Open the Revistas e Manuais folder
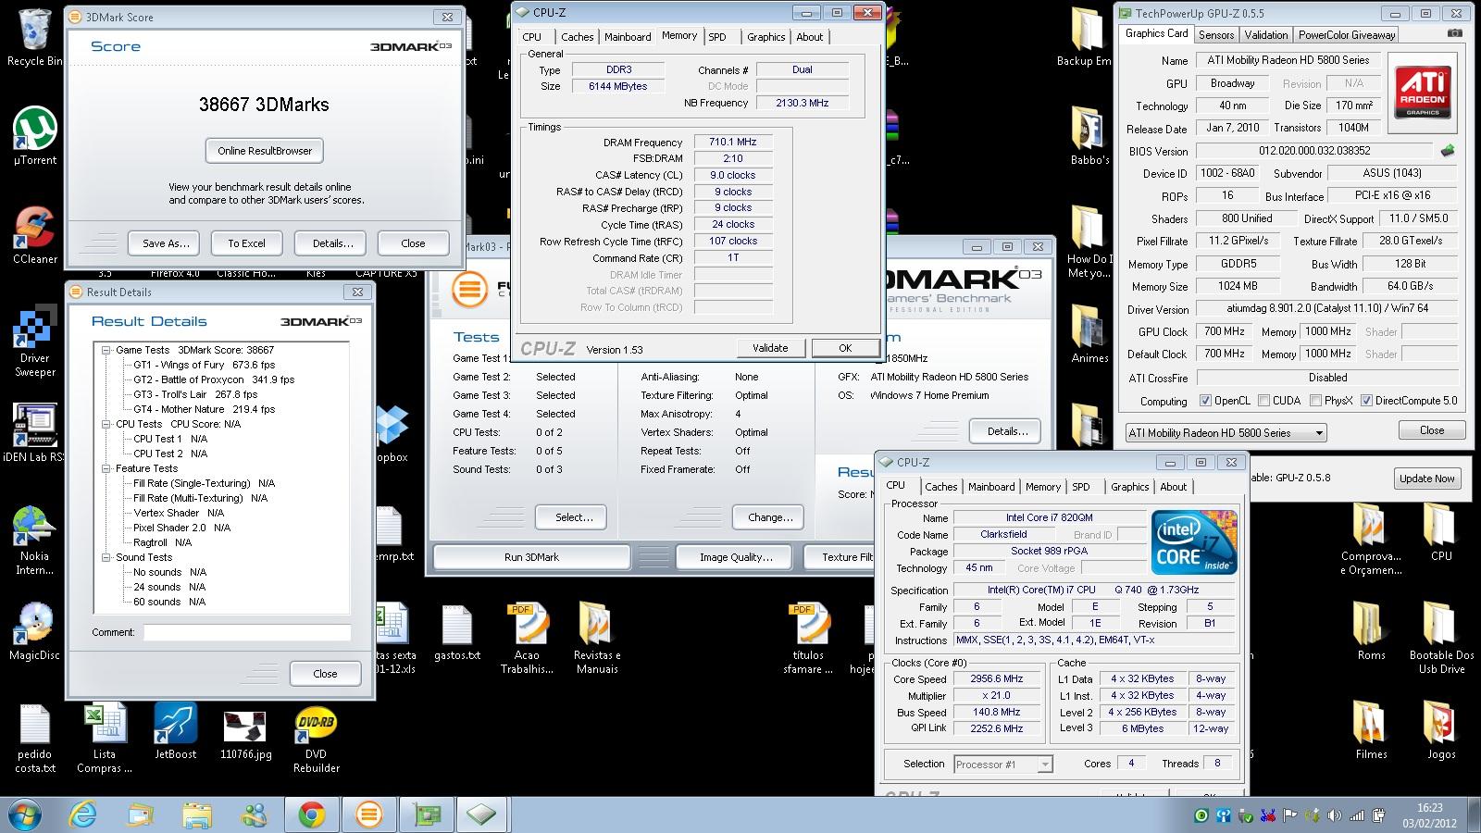 coord(597,639)
